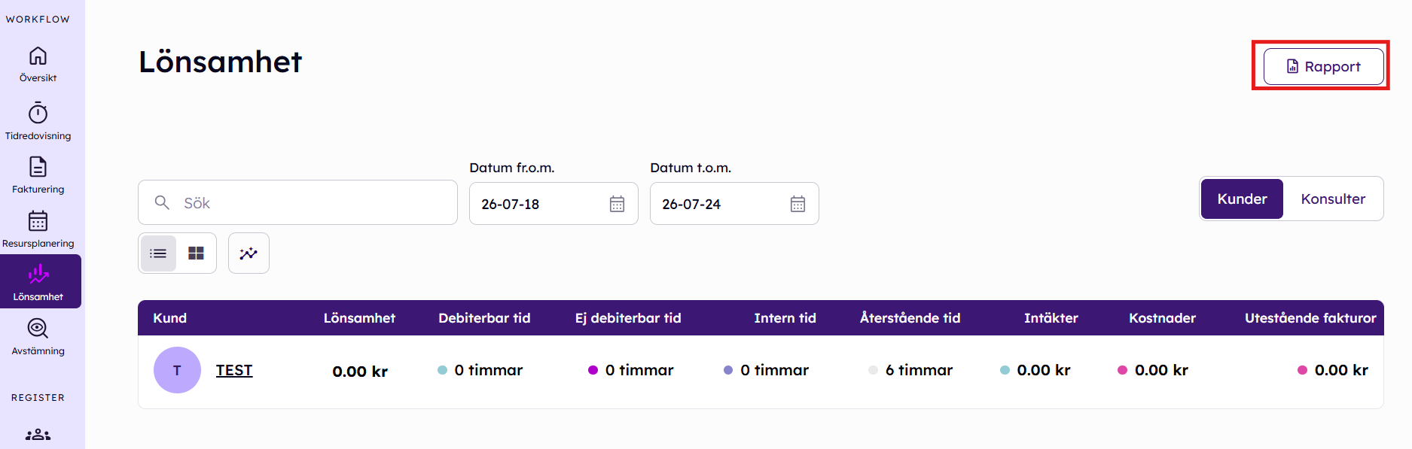Click the Rapport button
1412x449 pixels.
tap(1323, 67)
